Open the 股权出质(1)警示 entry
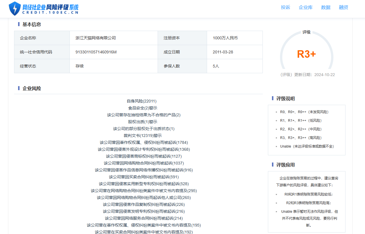 (x=142, y=122)
